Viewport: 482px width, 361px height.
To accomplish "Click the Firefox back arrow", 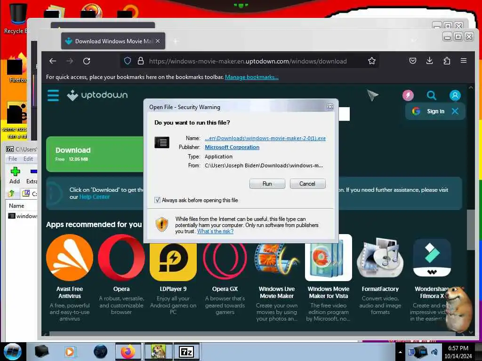I will click(53, 61).
